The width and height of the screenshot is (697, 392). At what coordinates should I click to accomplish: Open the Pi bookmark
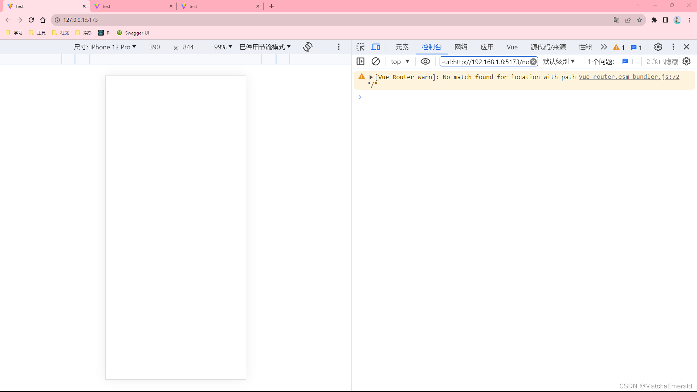105,33
